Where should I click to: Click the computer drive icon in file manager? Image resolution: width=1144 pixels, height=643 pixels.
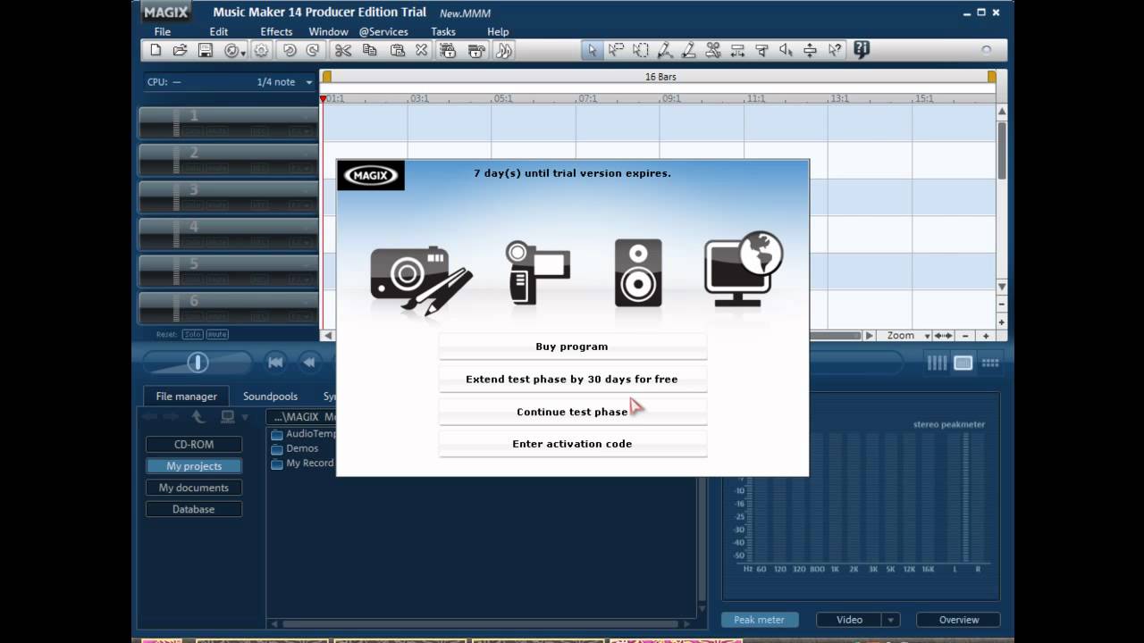[228, 417]
